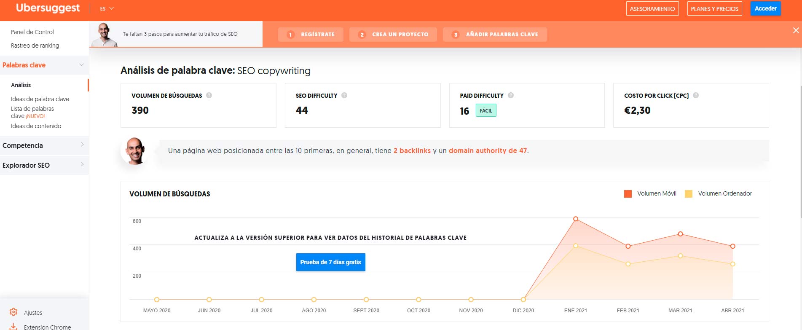This screenshot has width=802, height=330.
Task: Click ENE 2021 desktop volume point
Action: pyautogui.click(x=576, y=246)
